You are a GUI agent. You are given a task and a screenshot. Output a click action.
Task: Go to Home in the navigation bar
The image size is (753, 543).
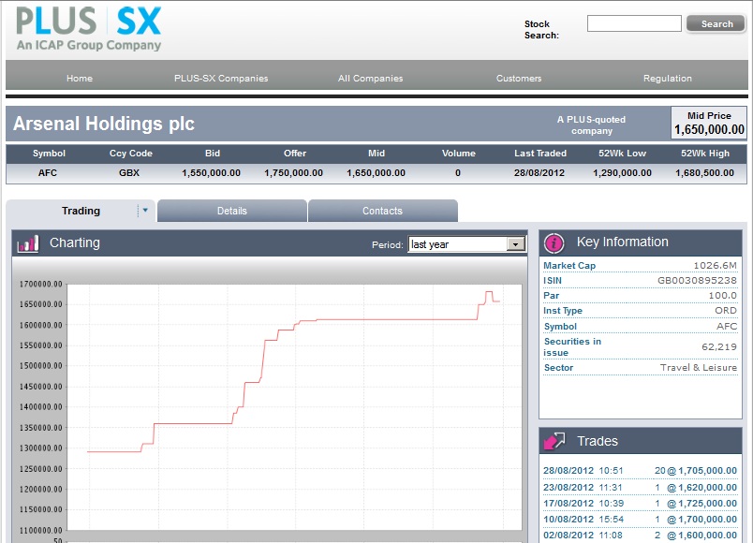coord(80,79)
